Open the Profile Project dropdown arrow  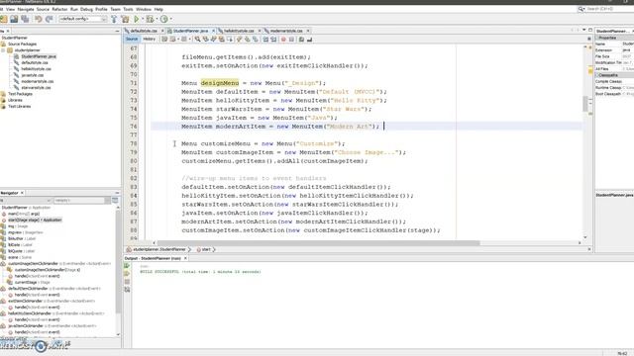click(170, 19)
